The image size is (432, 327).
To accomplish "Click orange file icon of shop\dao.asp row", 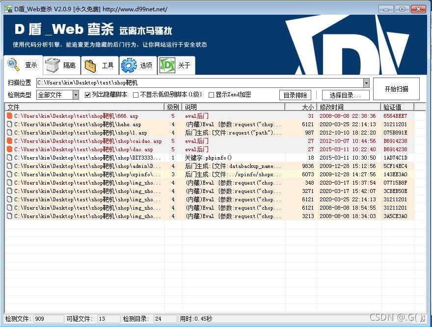I will 10,149.
